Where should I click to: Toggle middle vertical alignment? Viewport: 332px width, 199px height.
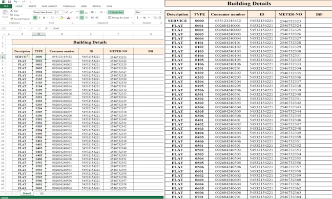(x=82, y=12)
